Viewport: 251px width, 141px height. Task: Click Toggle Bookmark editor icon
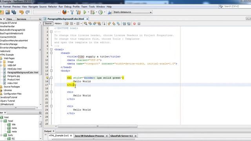point(118,23)
